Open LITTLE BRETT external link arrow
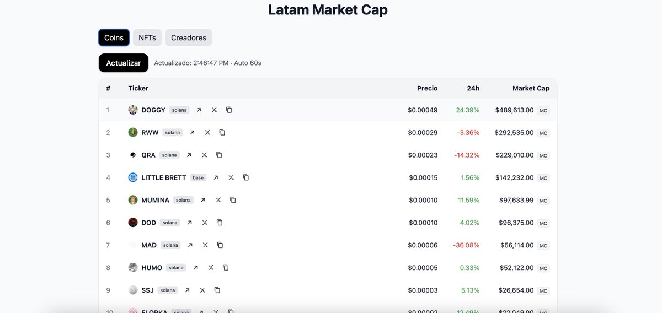This screenshot has height=313, width=662. [x=216, y=177]
